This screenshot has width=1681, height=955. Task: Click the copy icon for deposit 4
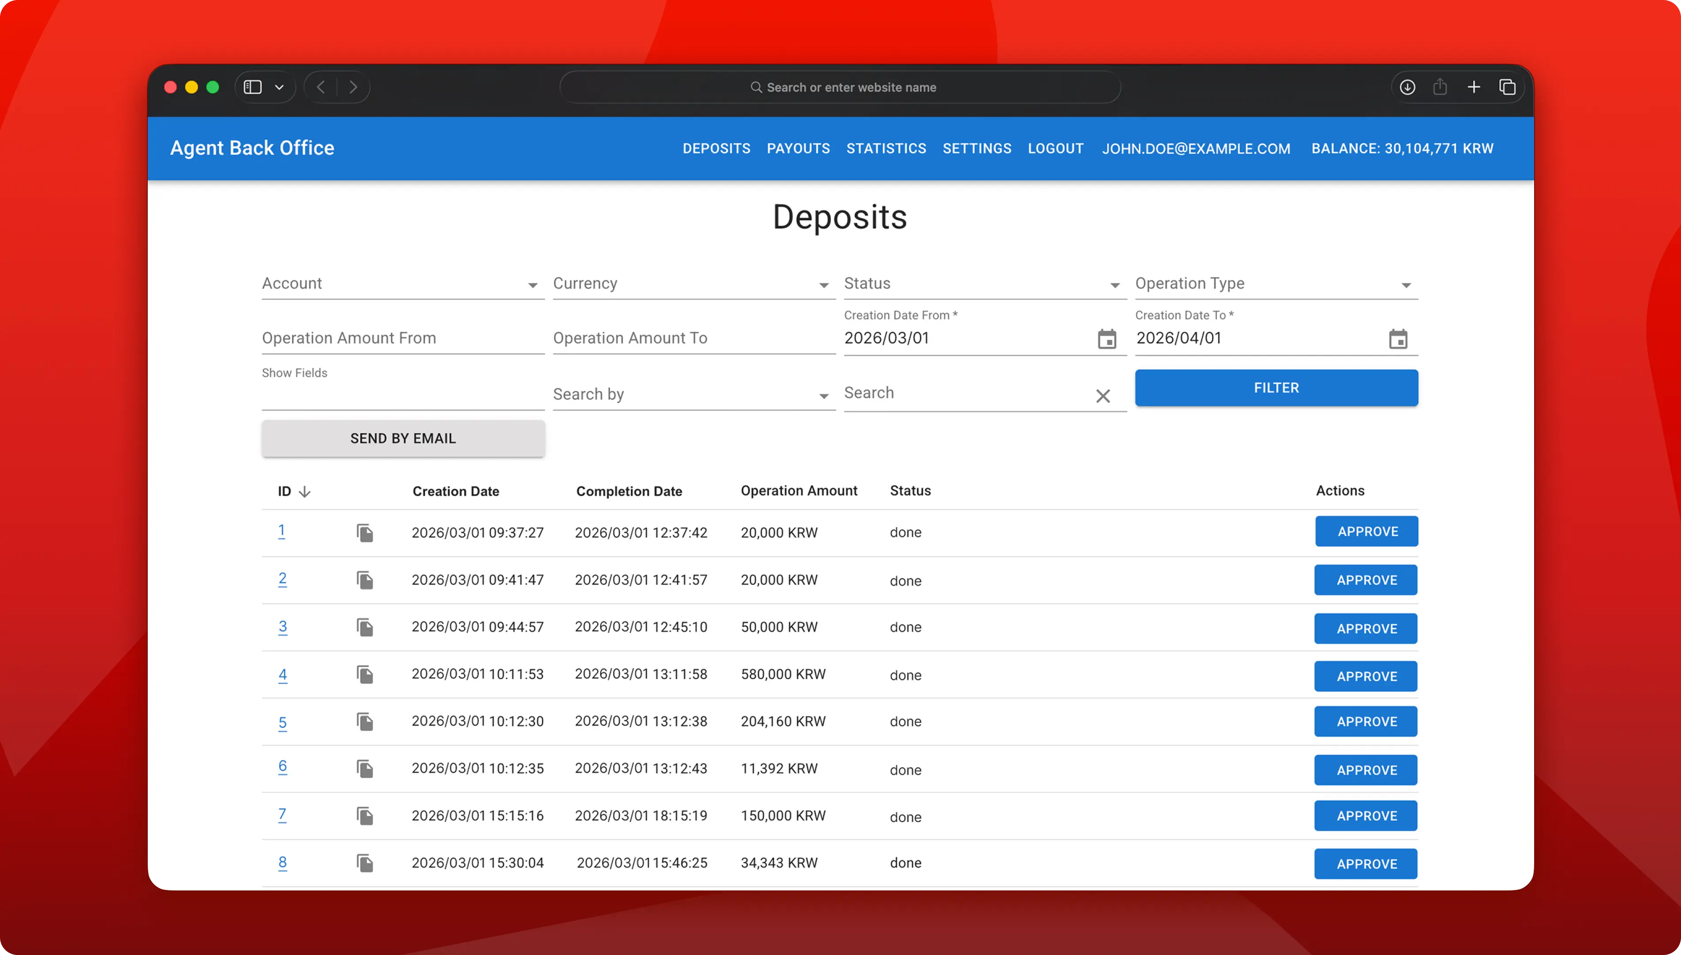tap(365, 674)
